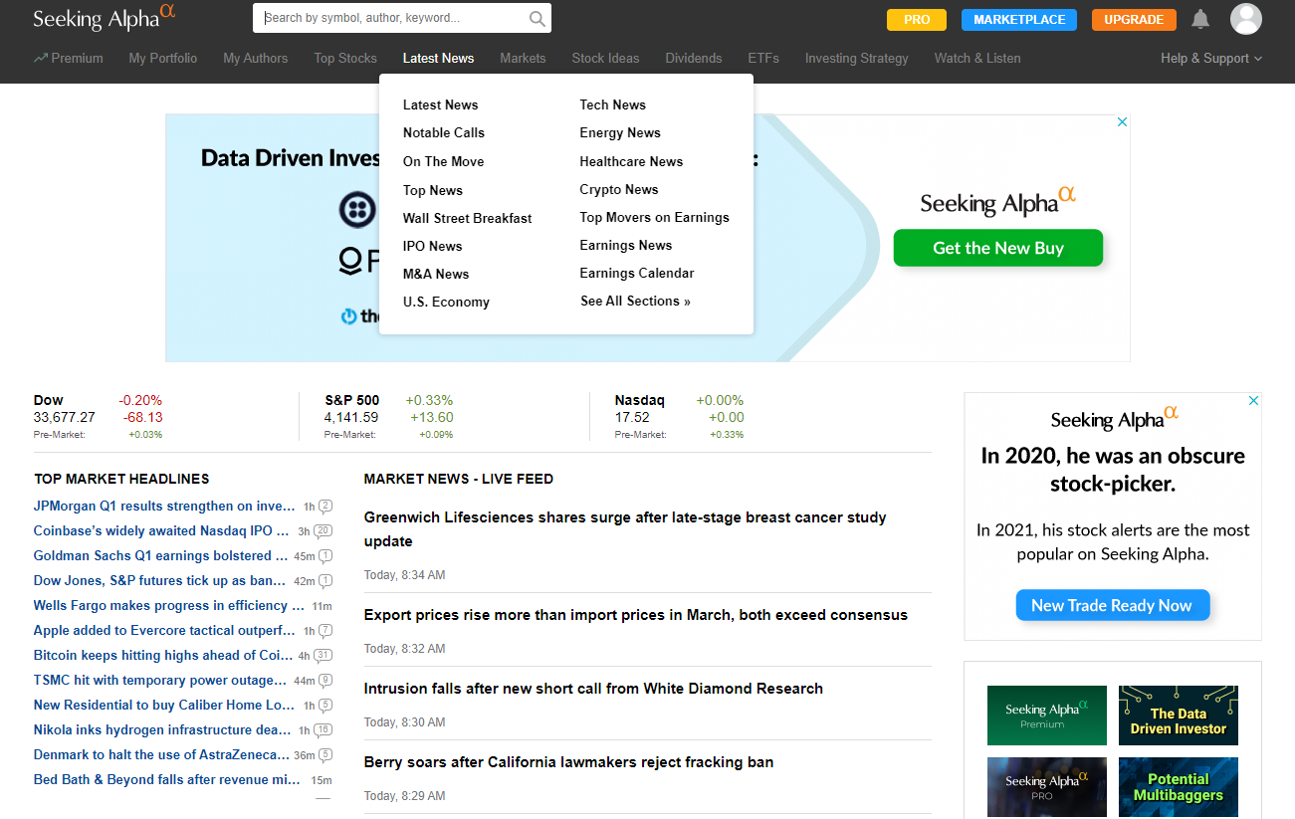Expand the Help & Support menu
Viewport: 1295px width, 819px height.
click(x=1210, y=58)
